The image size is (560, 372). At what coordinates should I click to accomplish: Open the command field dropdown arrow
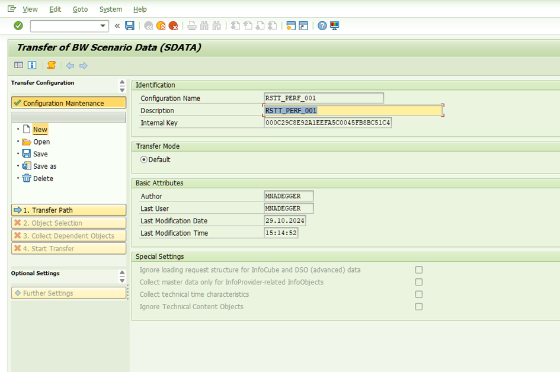[104, 25]
